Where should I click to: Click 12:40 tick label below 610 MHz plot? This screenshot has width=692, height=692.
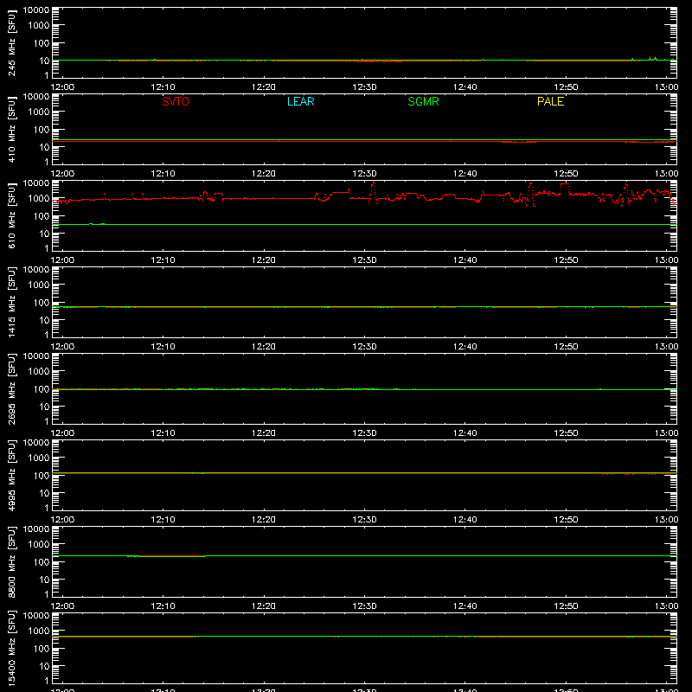click(x=465, y=260)
